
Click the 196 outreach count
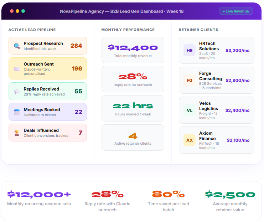coord(77,68)
